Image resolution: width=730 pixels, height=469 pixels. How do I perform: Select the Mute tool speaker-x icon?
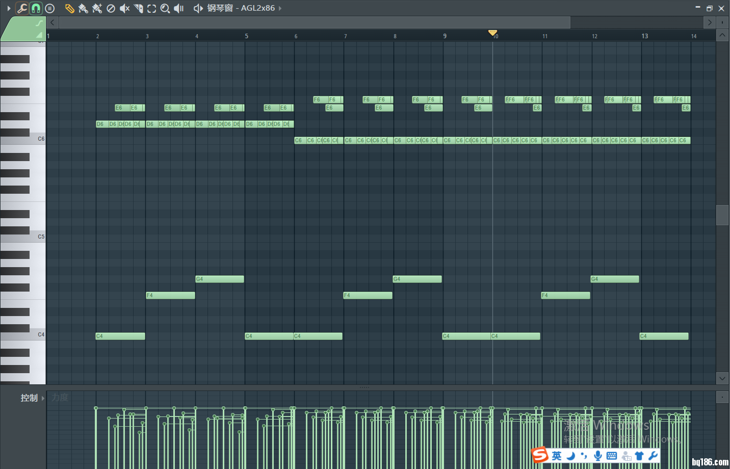pyautogui.click(x=124, y=8)
